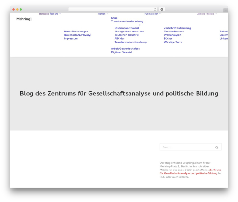Viewport: 238px width, 202px height.
Task: Open the Wahlanalysen link
Action: pyautogui.click(x=172, y=35)
